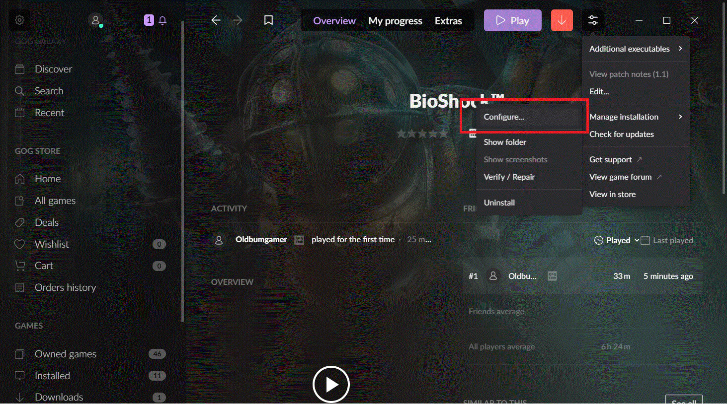Click the circular video play button

click(331, 384)
